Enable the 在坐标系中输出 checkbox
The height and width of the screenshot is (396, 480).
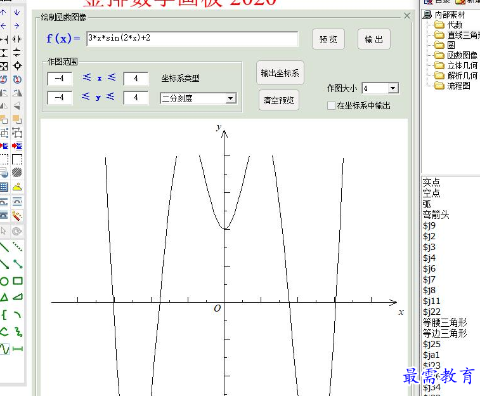pyautogui.click(x=331, y=105)
